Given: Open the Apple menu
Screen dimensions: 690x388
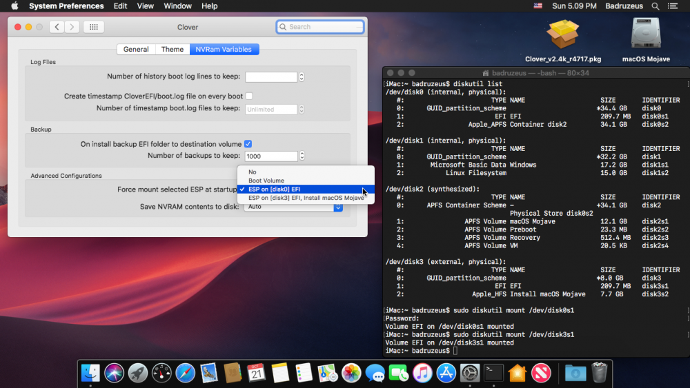Looking at the screenshot, I should pyautogui.click(x=14, y=6).
